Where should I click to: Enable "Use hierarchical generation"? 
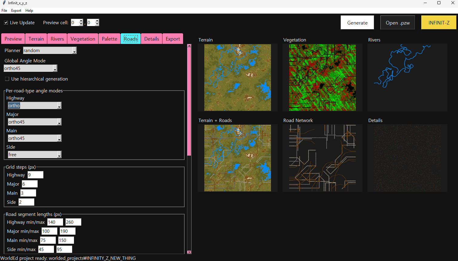[x=7, y=79]
